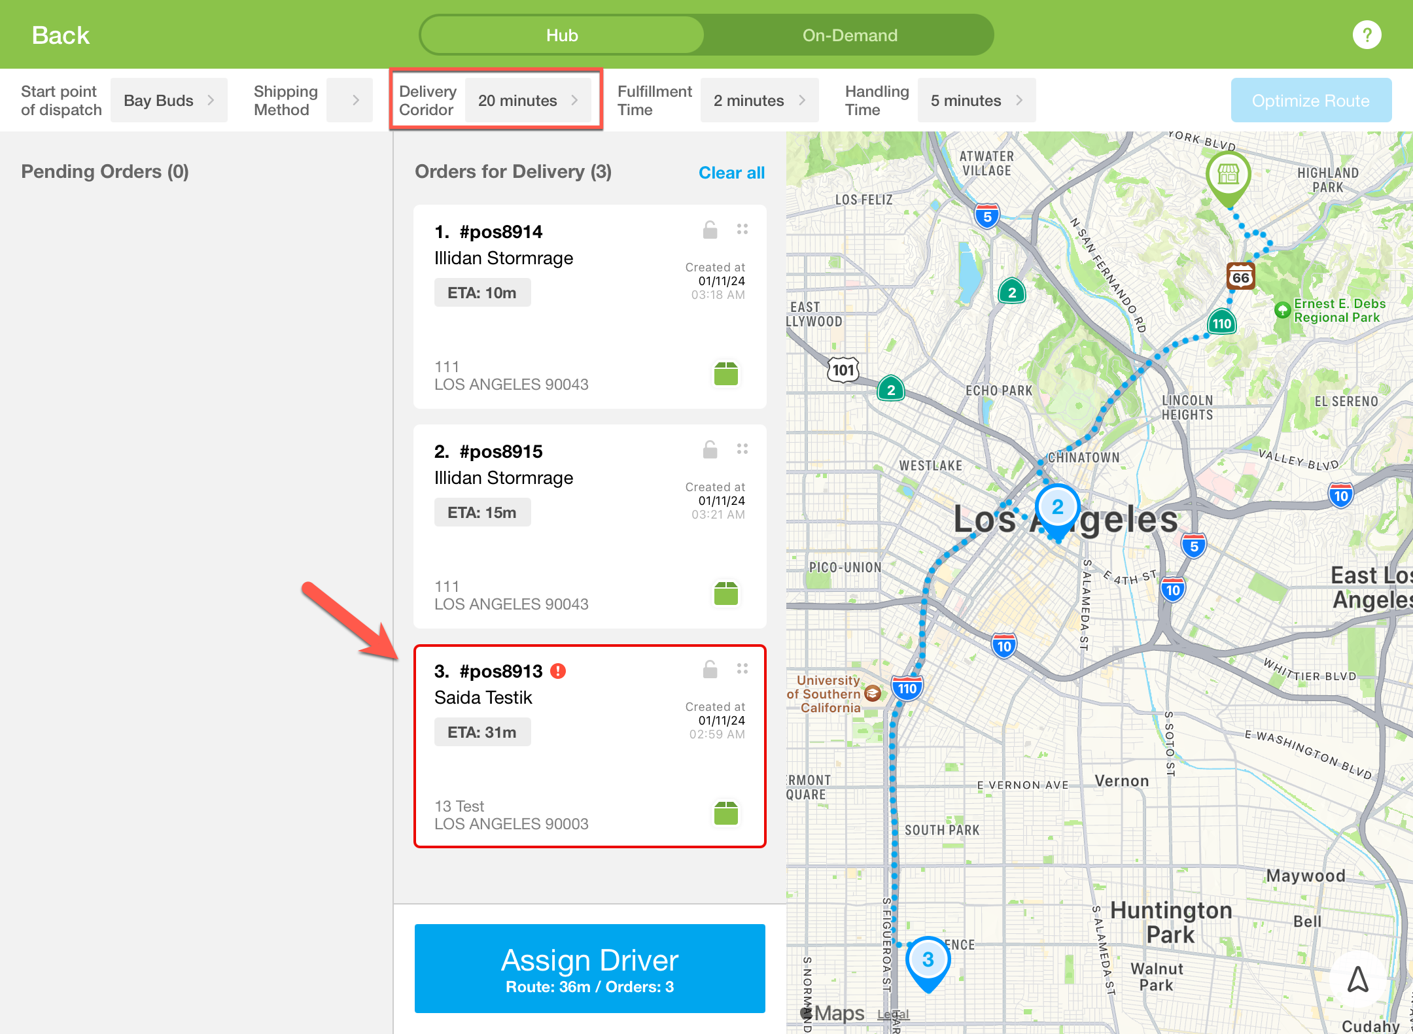Open the 5 minutes Handling Time selector
1413x1034 pixels.
(977, 100)
